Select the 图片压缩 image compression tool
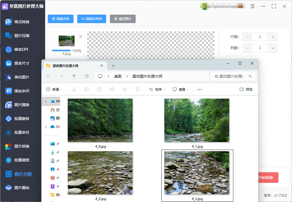The width and height of the screenshot is (292, 202). pos(21,36)
